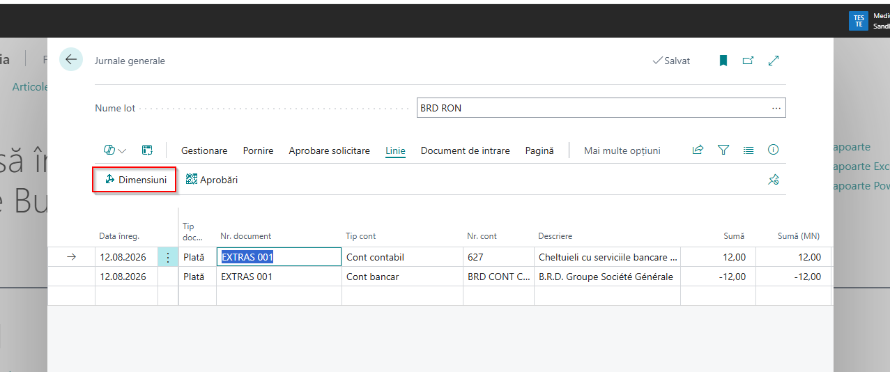Click first row arrow selector

pyautogui.click(x=71, y=257)
